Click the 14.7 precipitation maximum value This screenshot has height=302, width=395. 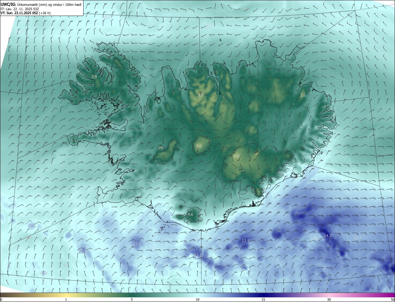click(327, 236)
